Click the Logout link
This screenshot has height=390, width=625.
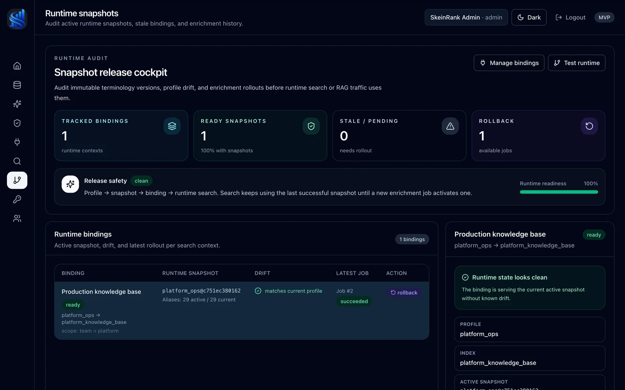pos(570,17)
